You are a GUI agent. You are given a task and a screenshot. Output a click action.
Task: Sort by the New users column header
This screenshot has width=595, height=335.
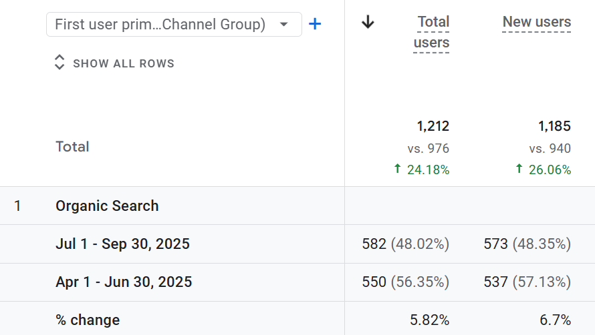(x=536, y=22)
